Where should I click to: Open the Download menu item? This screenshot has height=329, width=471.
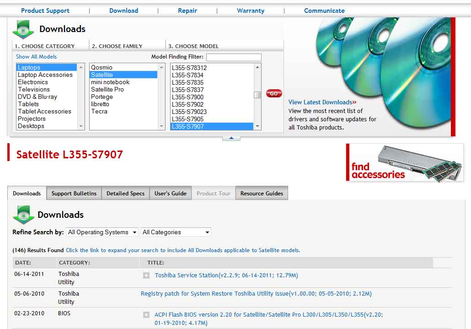click(124, 11)
